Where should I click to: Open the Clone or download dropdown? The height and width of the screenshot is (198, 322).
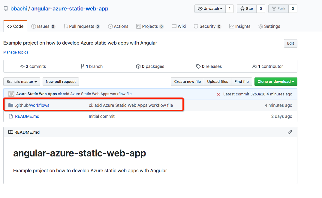click(275, 81)
